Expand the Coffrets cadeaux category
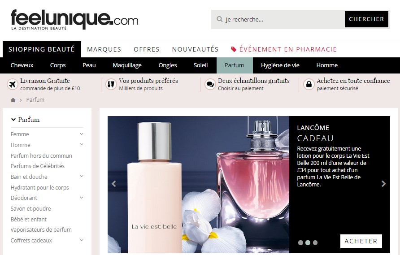Image resolution: width=400 pixels, height=255 pixels. [81, 240]
